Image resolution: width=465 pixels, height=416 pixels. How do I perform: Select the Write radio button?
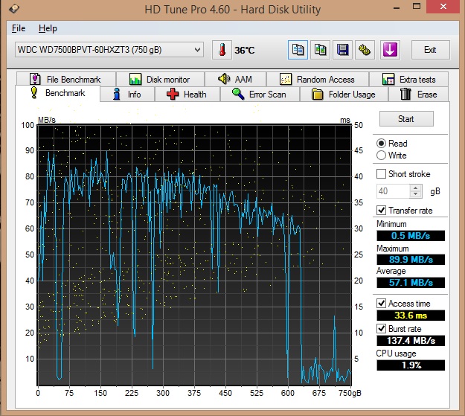pos(382,156)
